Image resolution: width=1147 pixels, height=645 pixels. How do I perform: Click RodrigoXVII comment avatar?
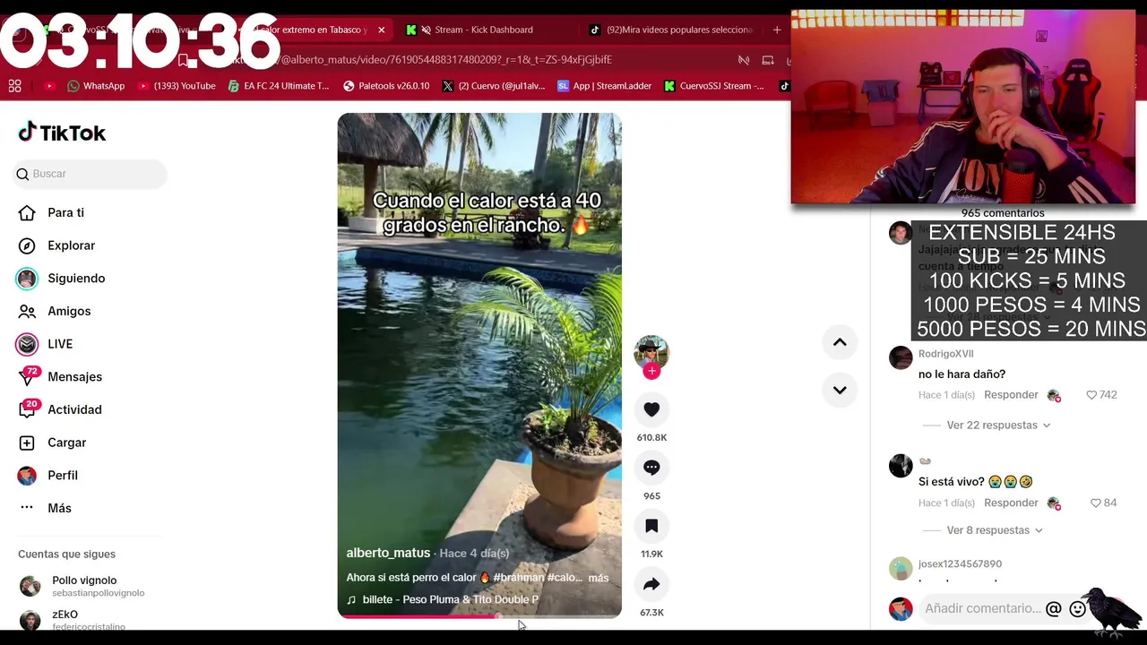901,357
